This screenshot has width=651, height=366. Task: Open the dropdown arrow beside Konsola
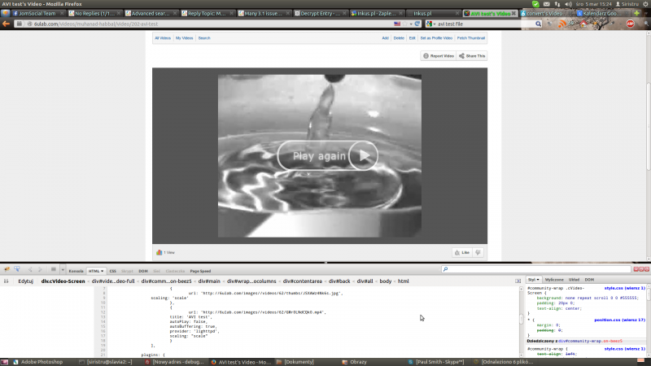point(63,270)
